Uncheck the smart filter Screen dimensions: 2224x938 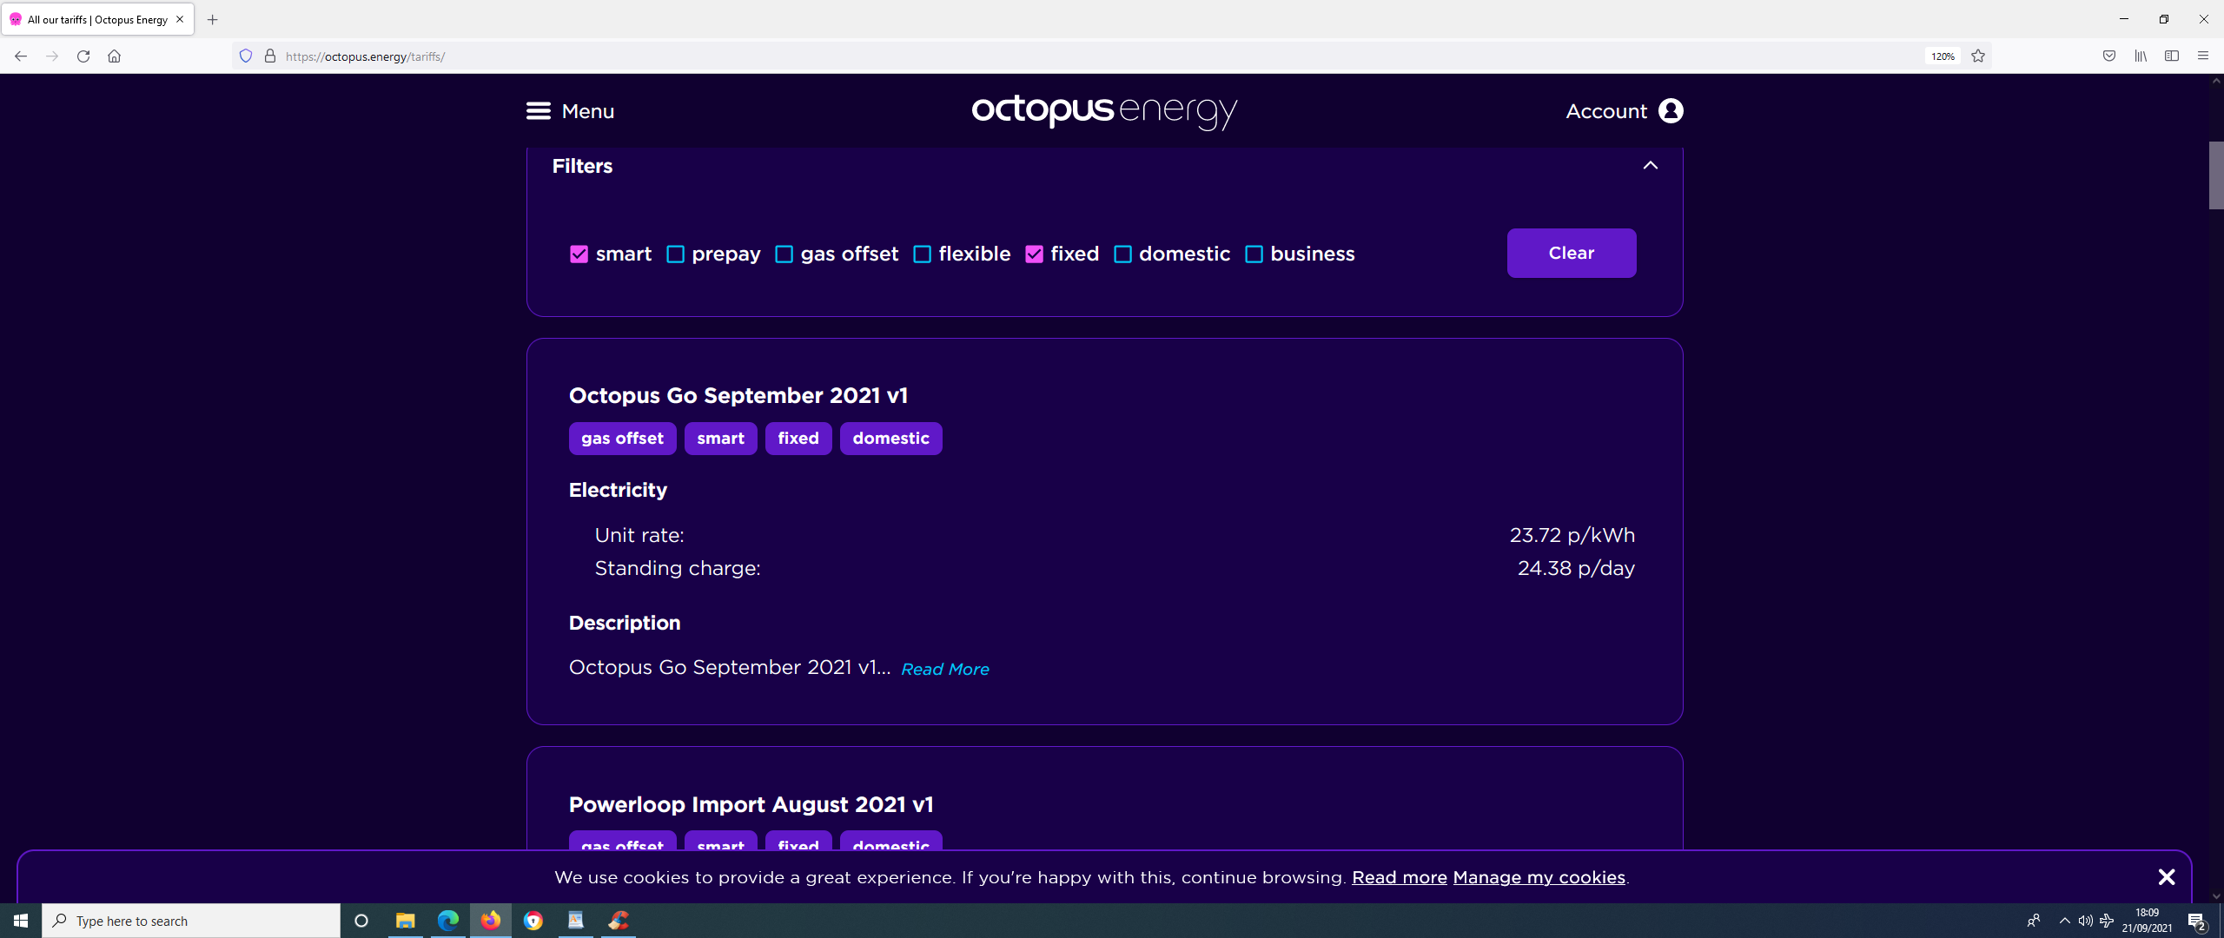579,254
